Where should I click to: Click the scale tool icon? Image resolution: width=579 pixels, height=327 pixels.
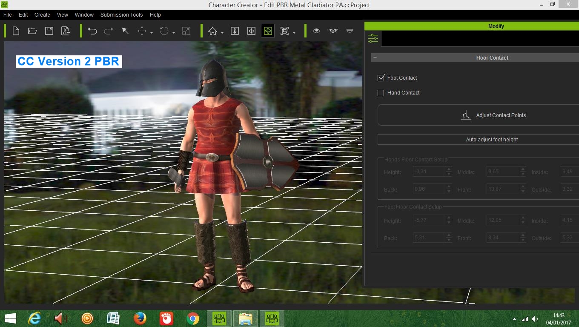pyautogui.click(x=186, y=31)
